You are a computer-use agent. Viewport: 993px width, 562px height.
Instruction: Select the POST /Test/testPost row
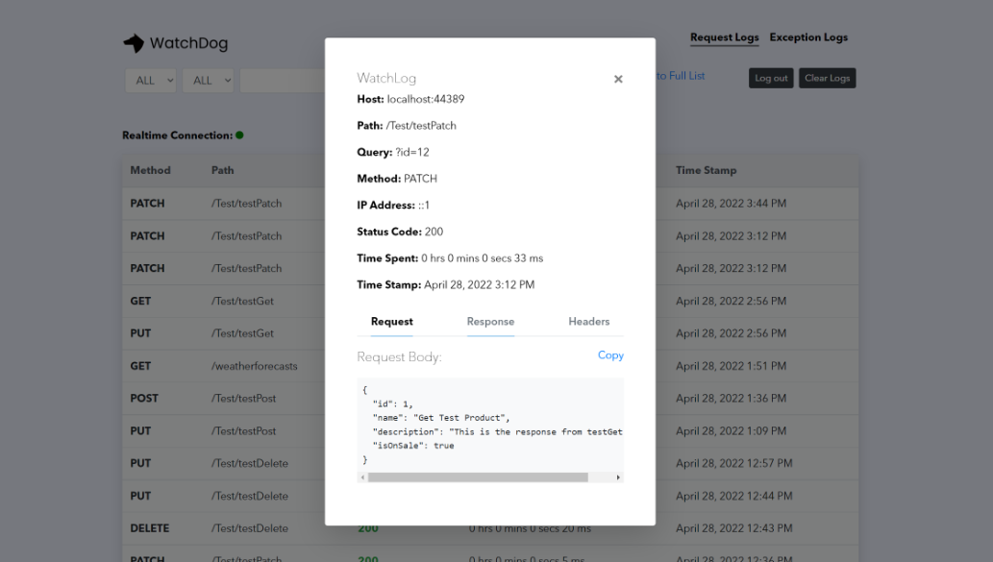point(490,398)
